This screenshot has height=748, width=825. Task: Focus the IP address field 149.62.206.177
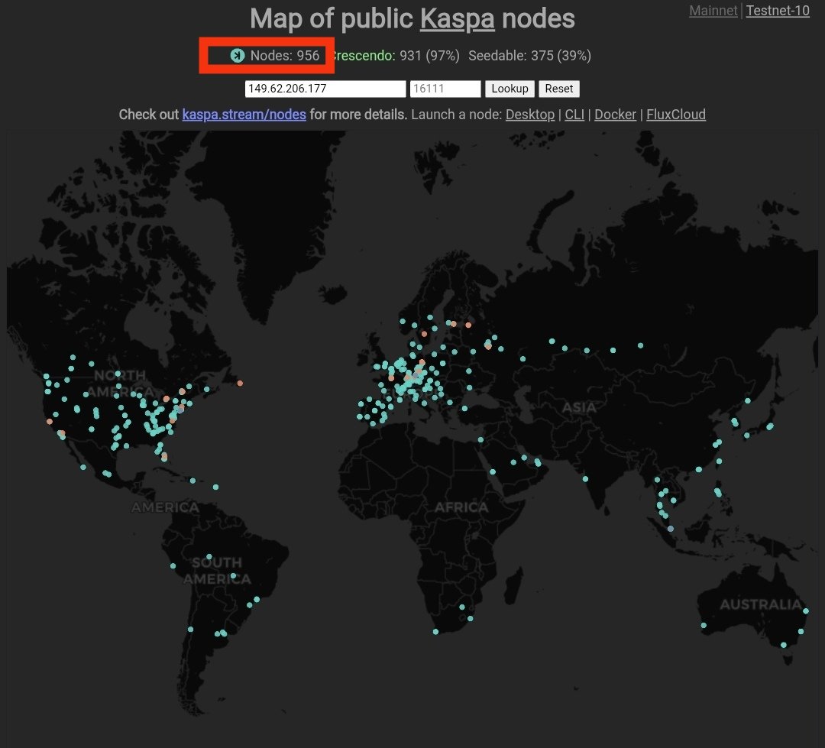(325, 89)
